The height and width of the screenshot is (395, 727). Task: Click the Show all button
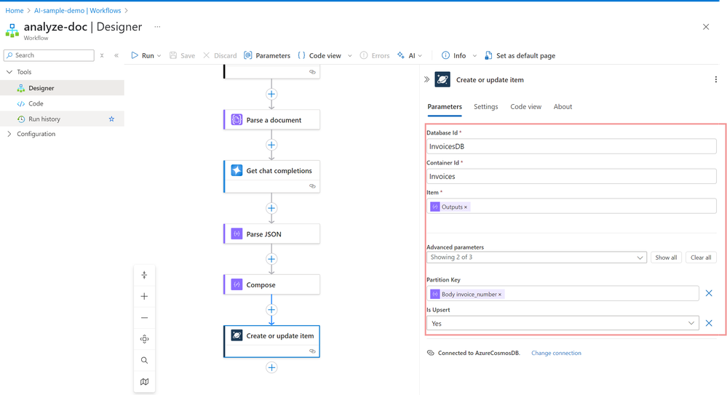[666, 258]
